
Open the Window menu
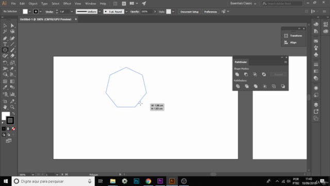click(91, 4)
